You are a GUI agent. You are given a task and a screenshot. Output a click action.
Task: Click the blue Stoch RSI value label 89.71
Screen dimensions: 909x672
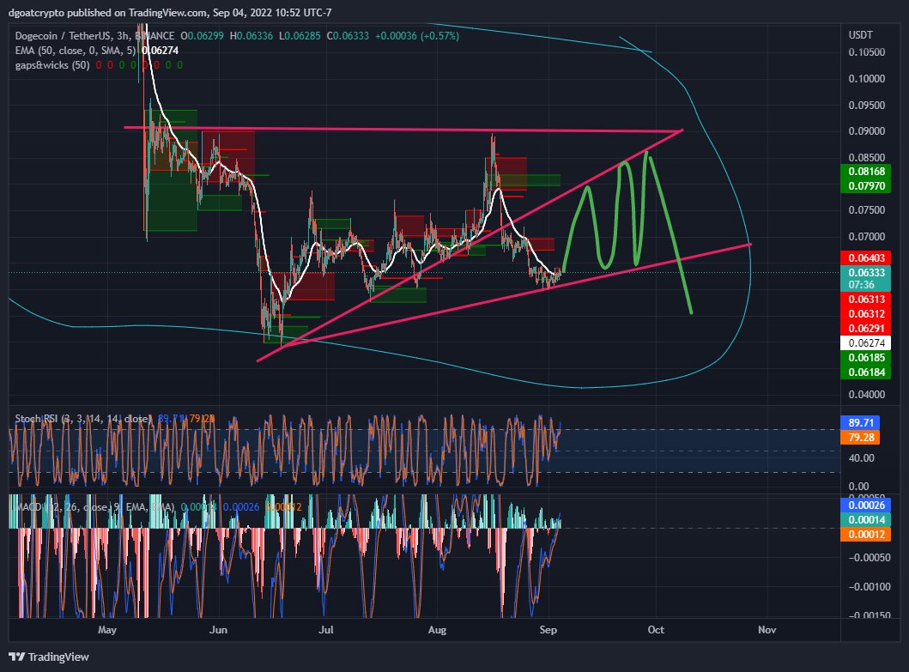pos(860,422)
